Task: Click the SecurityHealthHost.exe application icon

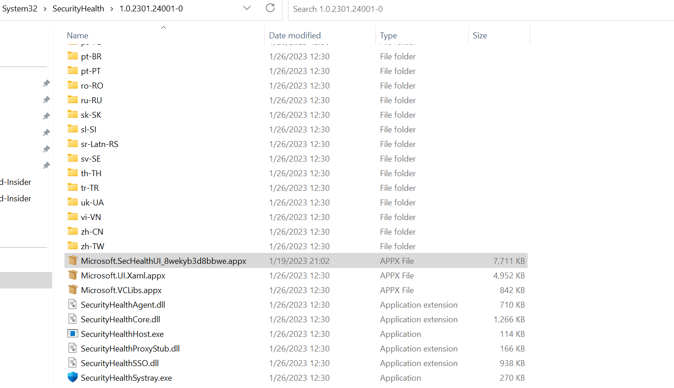Action: tap(72, 334)
